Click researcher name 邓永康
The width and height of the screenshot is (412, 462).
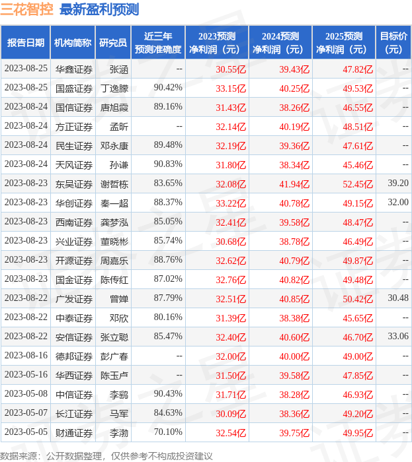[x=114, y=146]
